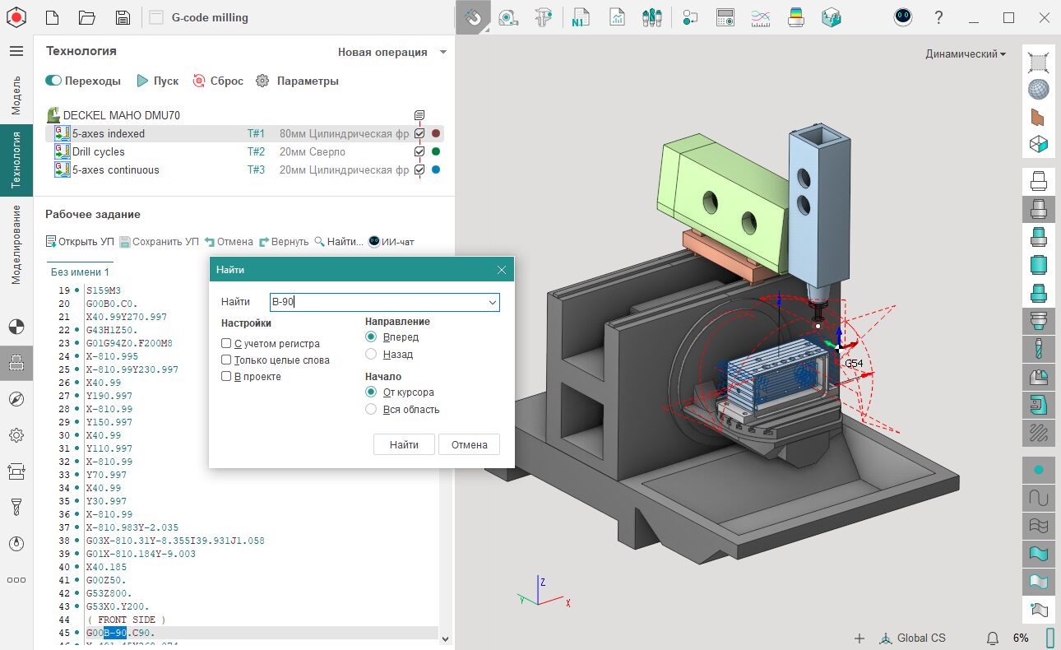
Task: Select the brown color dot of 5-axes indexed
Action: point(436,133)
